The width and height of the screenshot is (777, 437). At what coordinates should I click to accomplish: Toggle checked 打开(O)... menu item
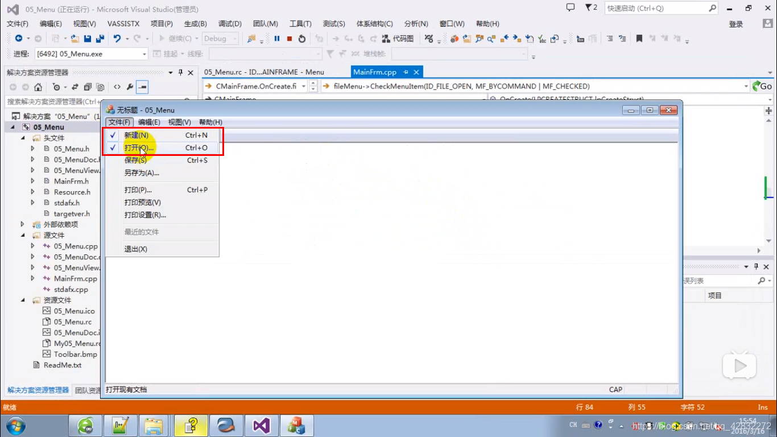click(x=162, y=148)
